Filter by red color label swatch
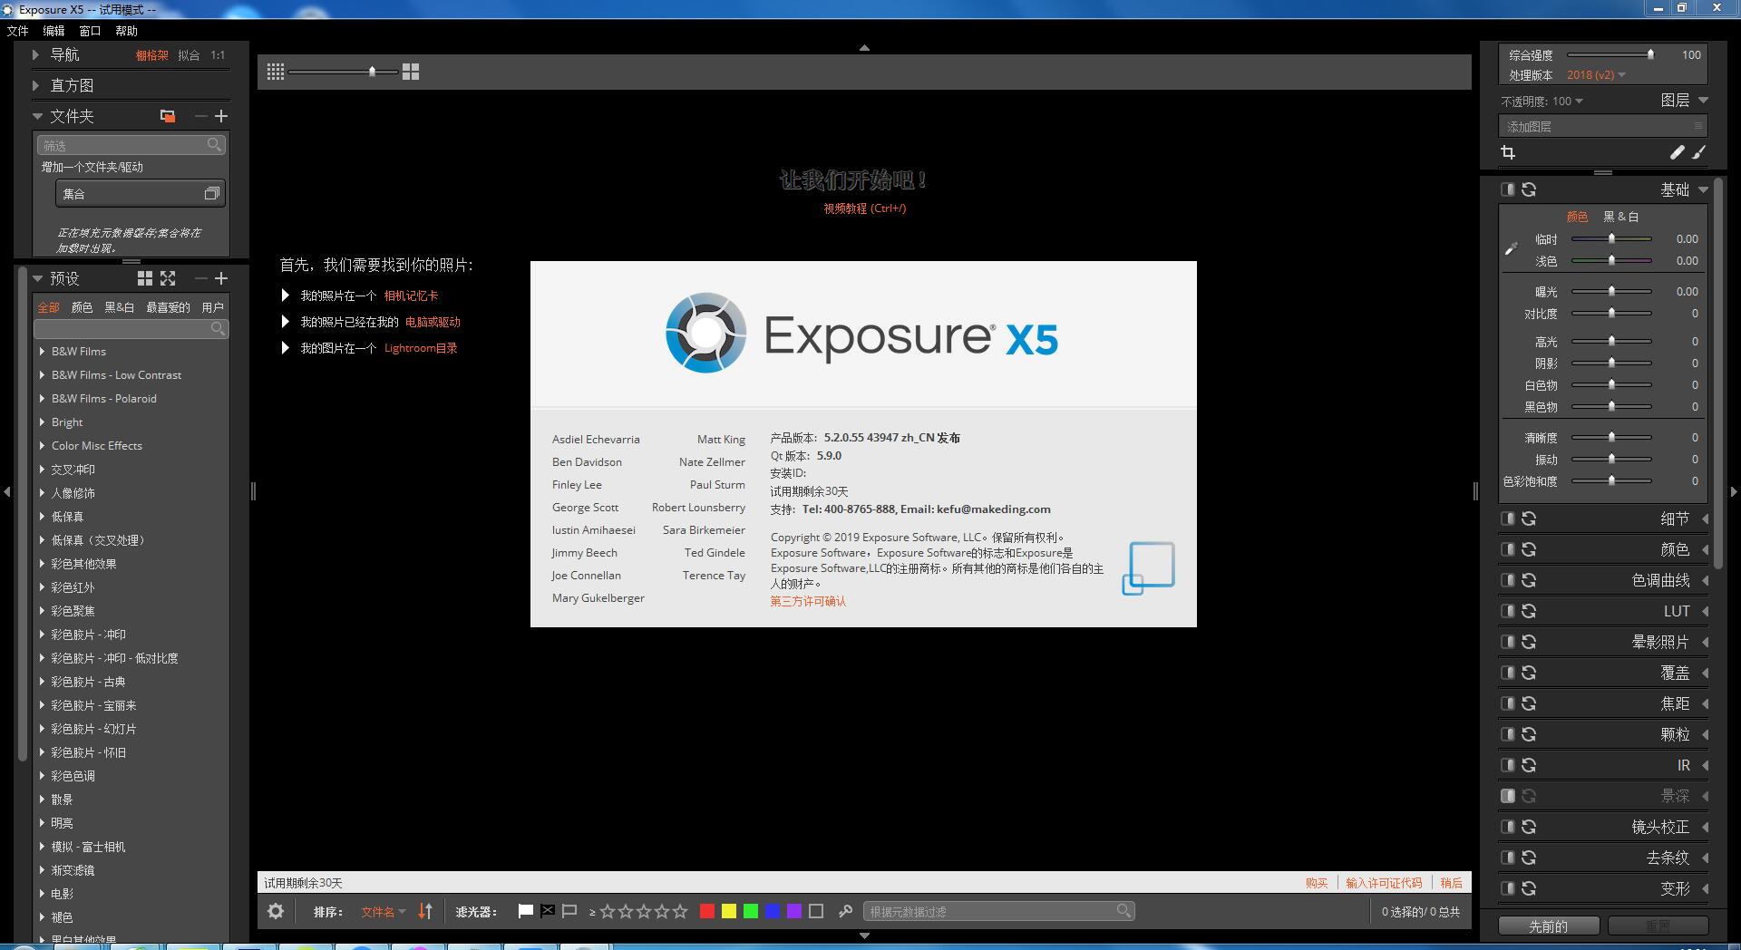Viewport: 1741px width, 950px height. click(x=707, y=911)
